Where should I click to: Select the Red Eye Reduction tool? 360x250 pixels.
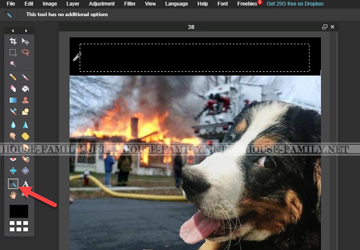[13, 159]
